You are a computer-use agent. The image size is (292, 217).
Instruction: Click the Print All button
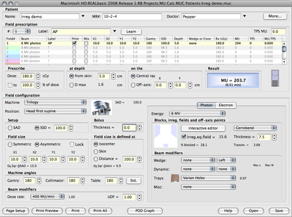(100, 211)
